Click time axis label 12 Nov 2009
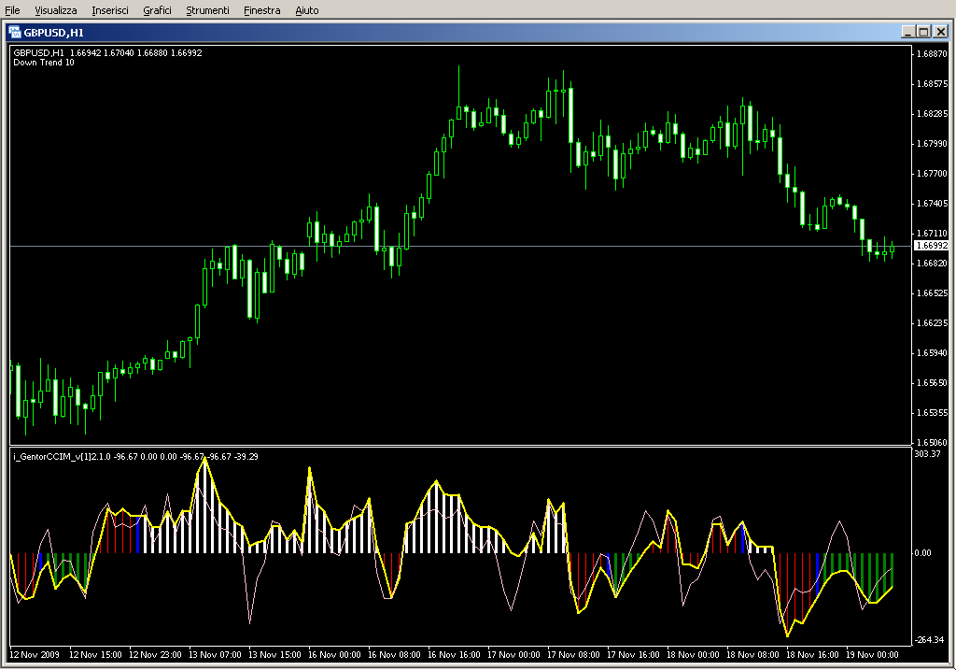 [x=35, y=655]
